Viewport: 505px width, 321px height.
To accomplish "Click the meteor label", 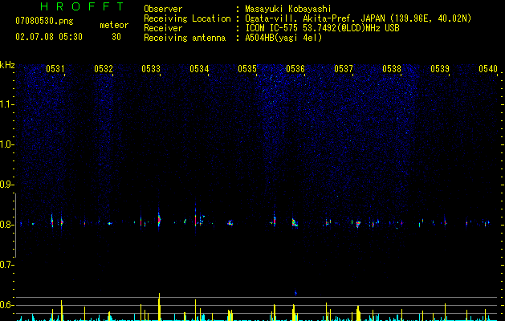I will click(x=114, y=25).
